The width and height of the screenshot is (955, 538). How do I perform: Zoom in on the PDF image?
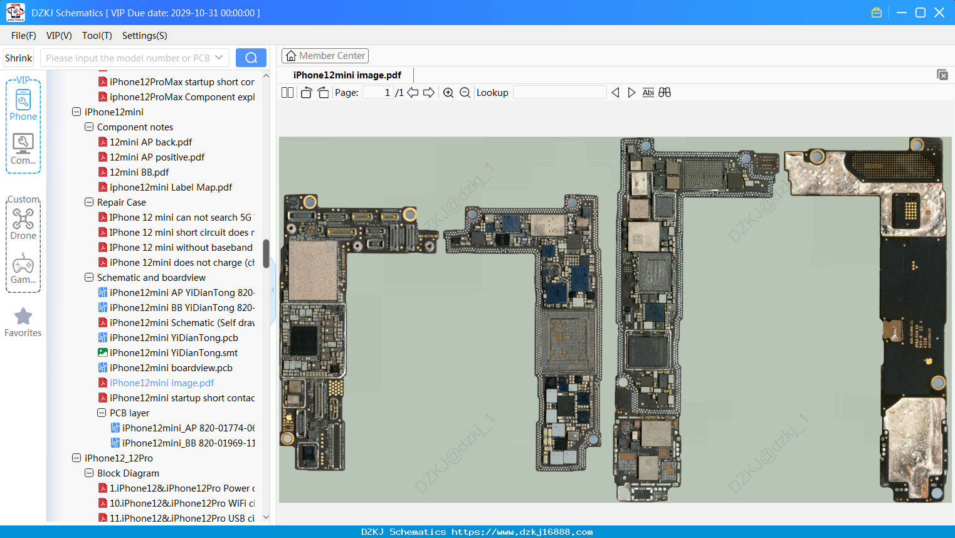(448, 93)
